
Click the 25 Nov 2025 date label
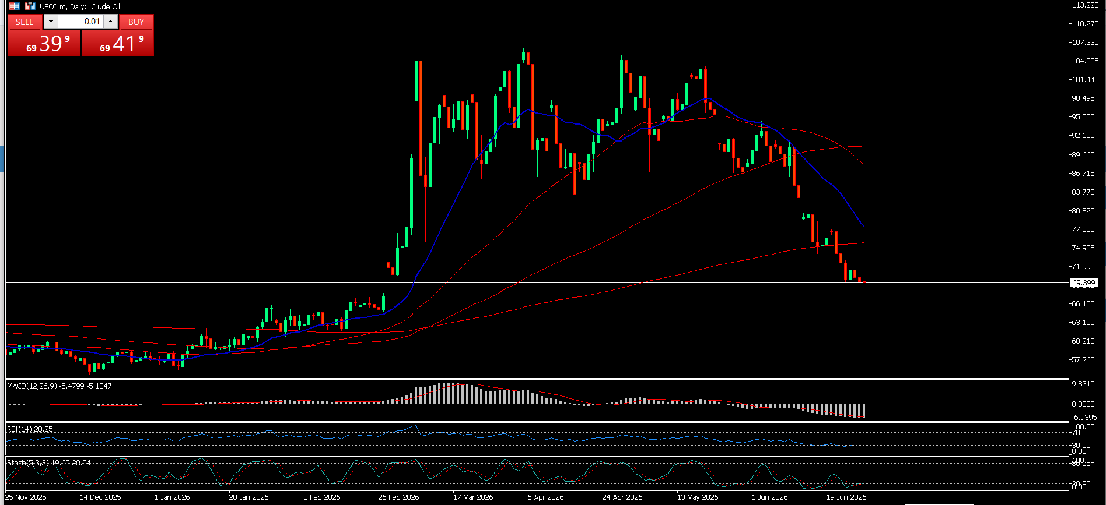pyautogui.click(x=26, y=497)
